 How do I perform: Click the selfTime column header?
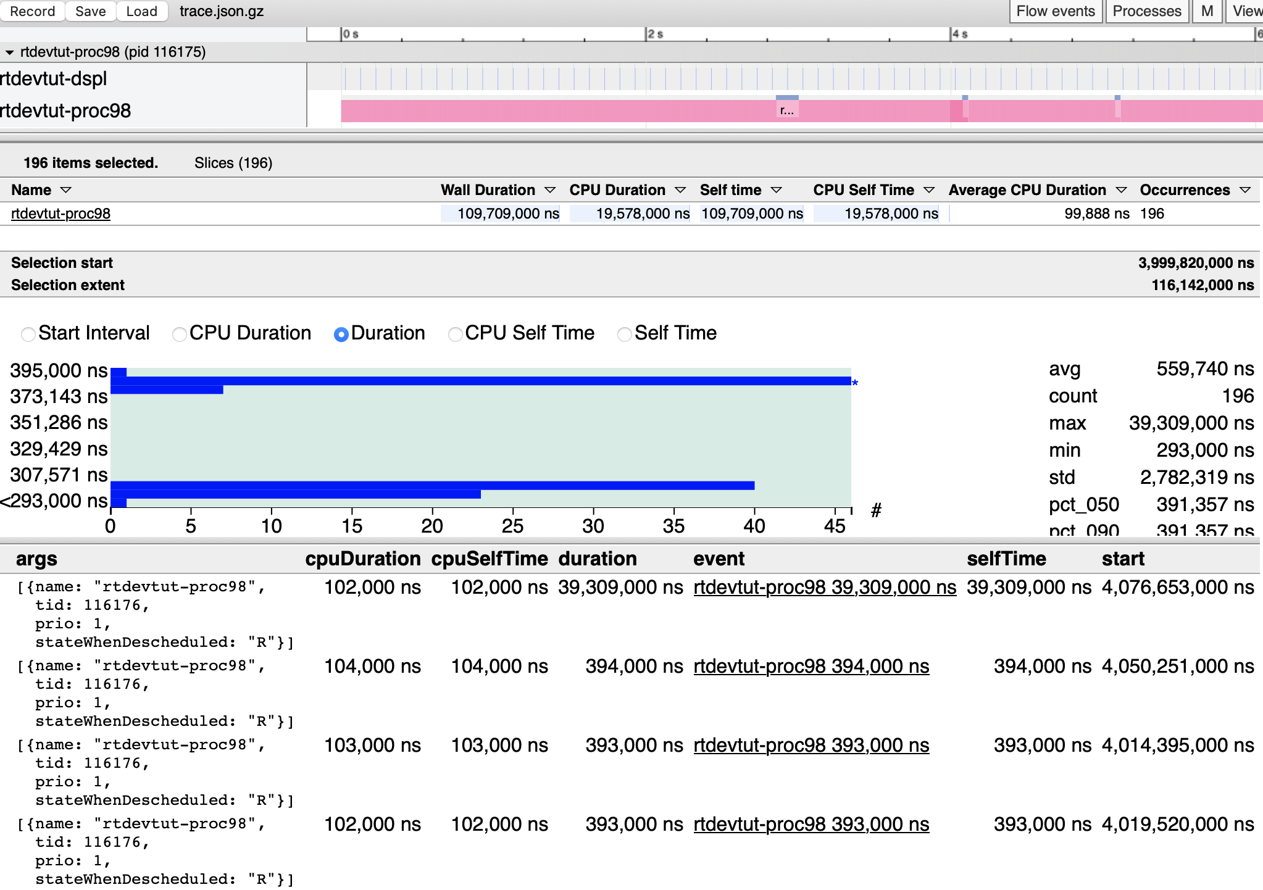pyautogui.click(x=1006, y=559)
